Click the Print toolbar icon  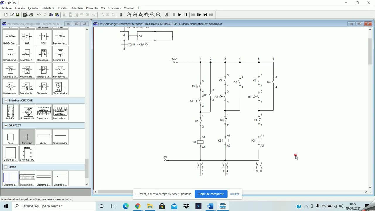[31, 15]
